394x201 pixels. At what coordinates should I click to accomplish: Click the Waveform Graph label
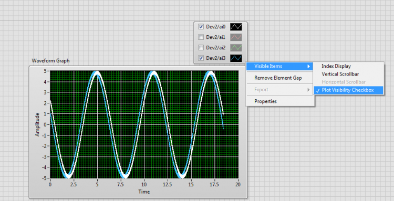click(x=50, y=61)
